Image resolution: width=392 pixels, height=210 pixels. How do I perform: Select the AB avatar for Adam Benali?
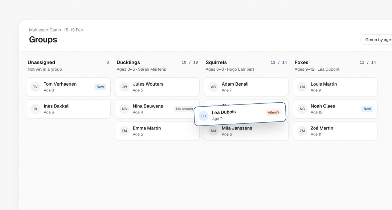[x=213, y=87]
